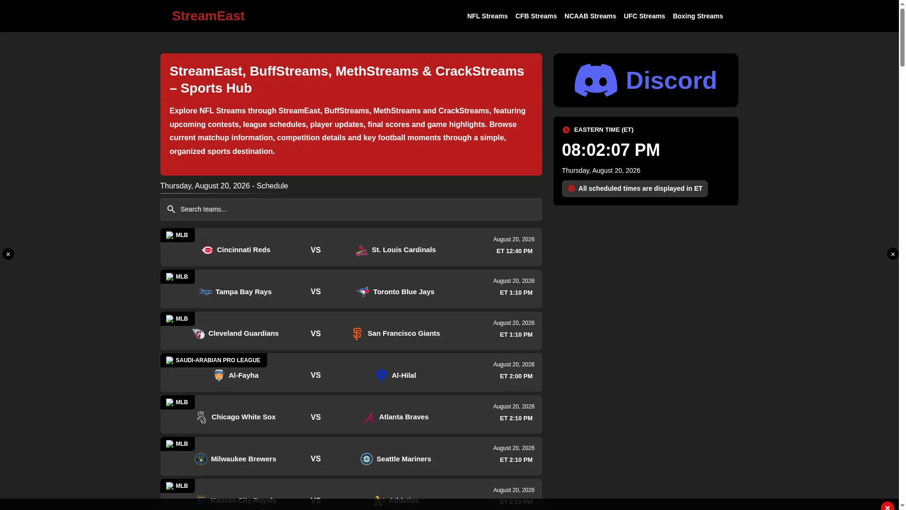Open the Al-Hilal team name link

403,375
